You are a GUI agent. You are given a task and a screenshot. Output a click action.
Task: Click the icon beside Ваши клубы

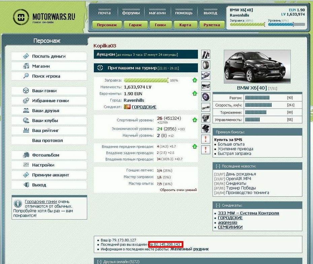[x=26, y=121]
